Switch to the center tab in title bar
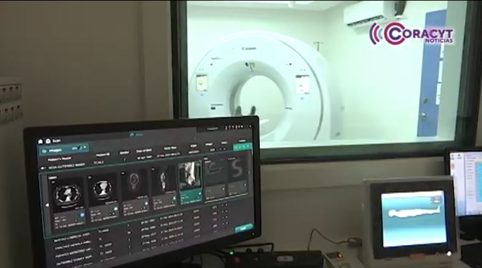Screen dimensions: 482x268 point(137,134)
